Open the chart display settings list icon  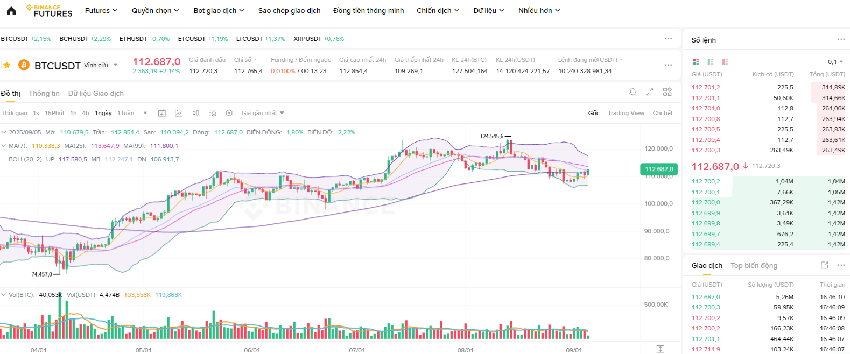click(x=213, y=113)
